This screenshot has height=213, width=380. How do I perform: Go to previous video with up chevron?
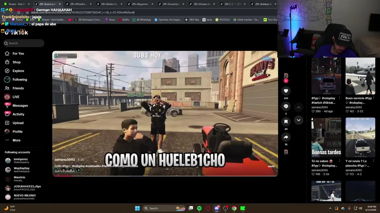click(x=299, y=107)
